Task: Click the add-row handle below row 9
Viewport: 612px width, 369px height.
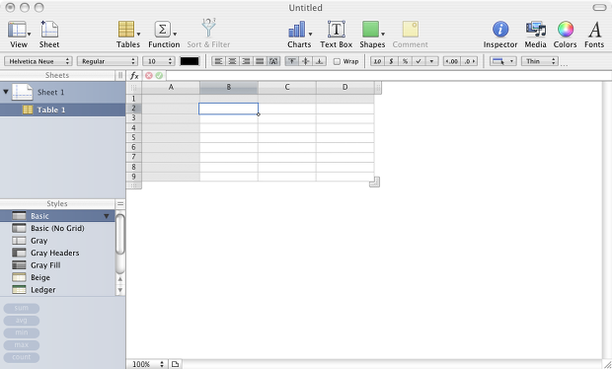Action: (x=134, y=185)
